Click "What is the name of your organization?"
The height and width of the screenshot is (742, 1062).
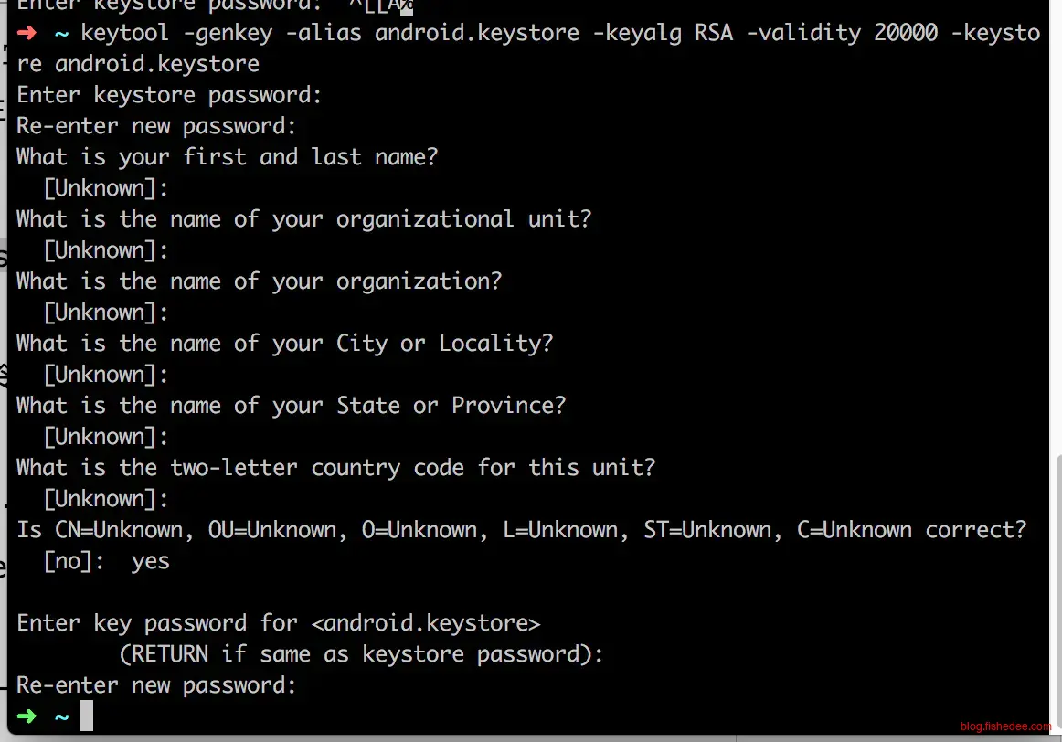(x=259, y=281)
